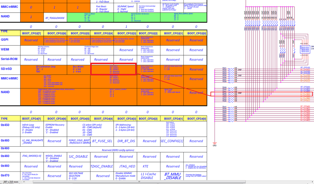Click the QSPI Reserved cell under BOOT_CFG2[7]
Image resolution: width=314 pixels, height=184 pixels.
(32, 41)
